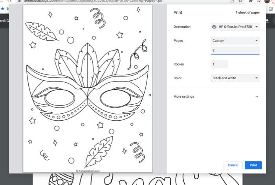Image resolution: width=275 pixels, height=185 pixels.
Task: Click the printer icon beside HP OfficeJet Pro 8720
Action: [x=214, y=27]
